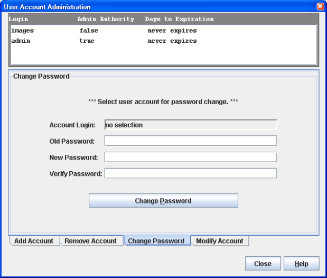Click the Close button at bottom
Image resolution: width=327 pixels, height=278 pixels.
[x=263, y=264]
